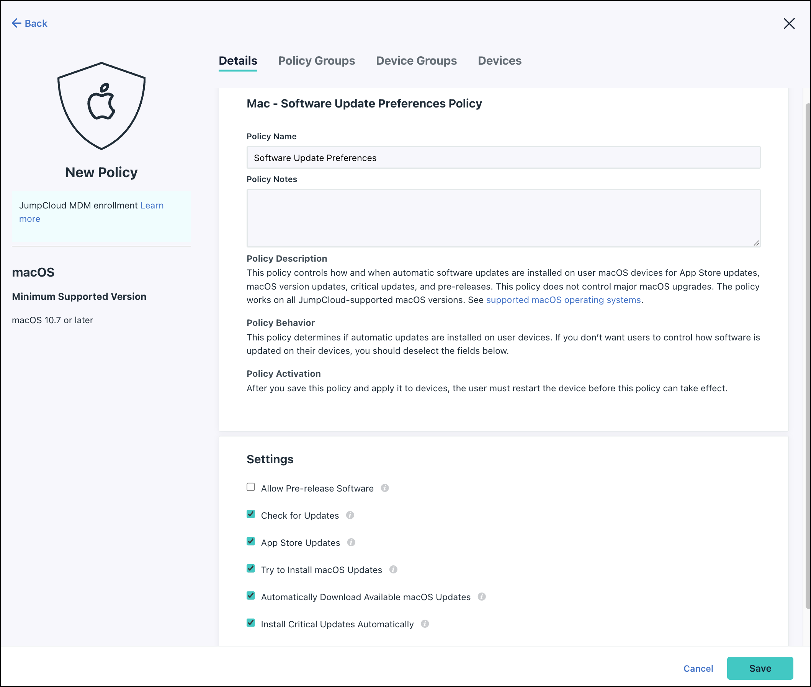Uncheck Install Critical Updates Automatically
The height and width of the screenshot is (687, 811).
point(251,623)
